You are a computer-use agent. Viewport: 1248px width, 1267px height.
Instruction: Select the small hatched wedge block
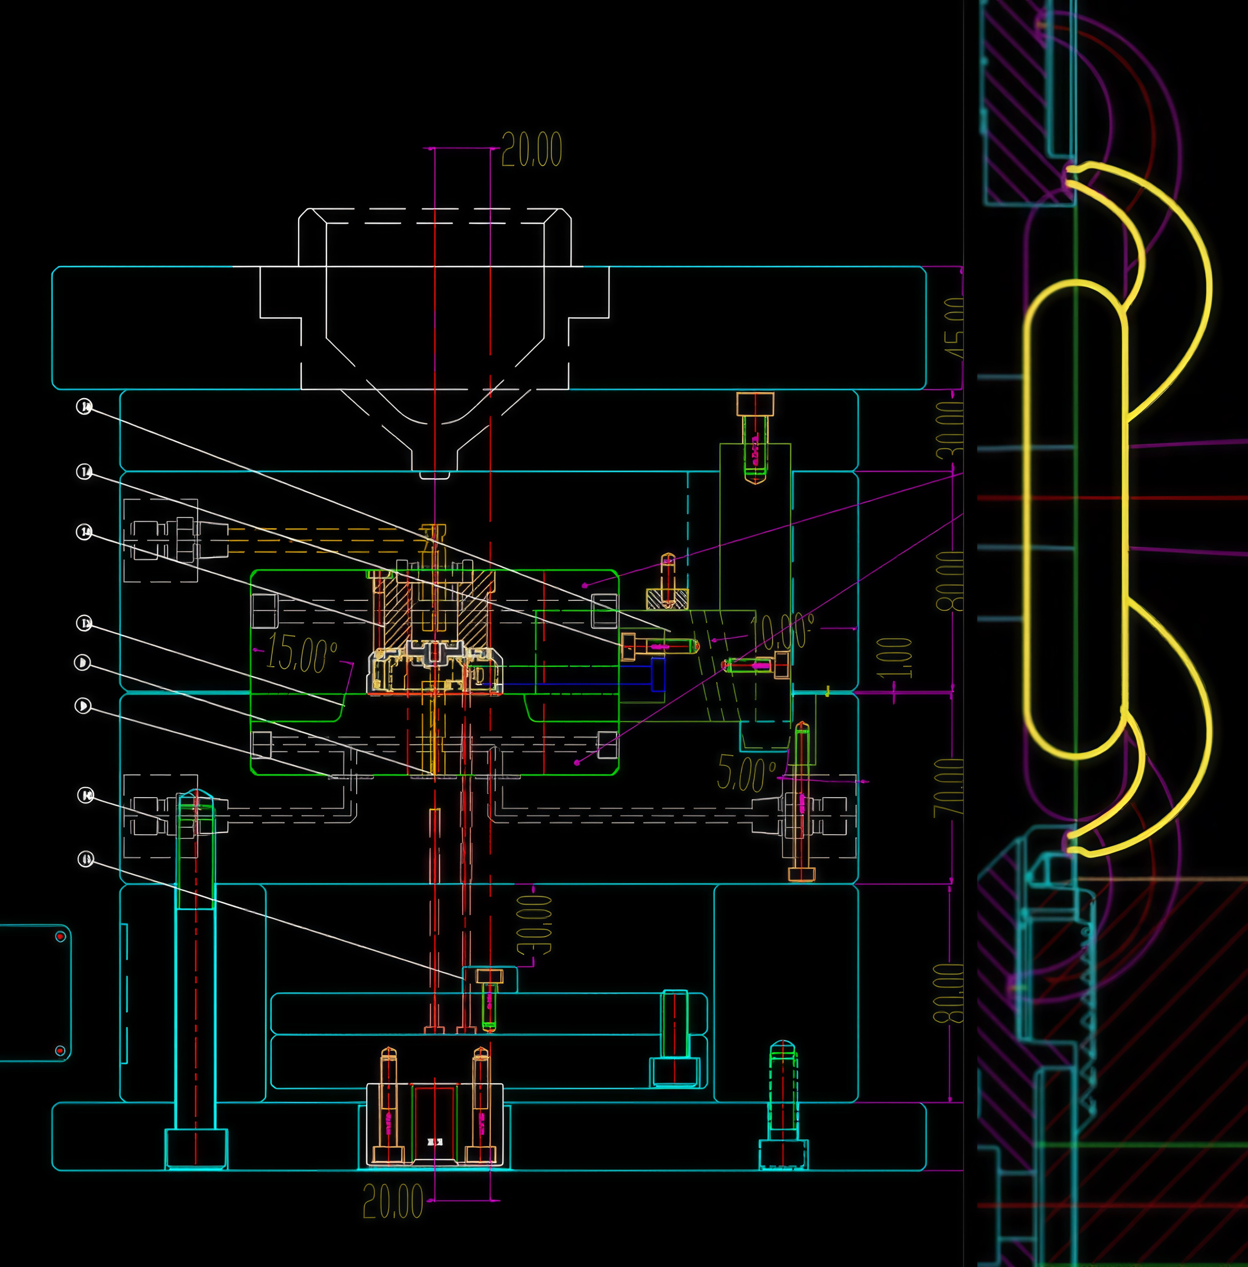point(667,599)
